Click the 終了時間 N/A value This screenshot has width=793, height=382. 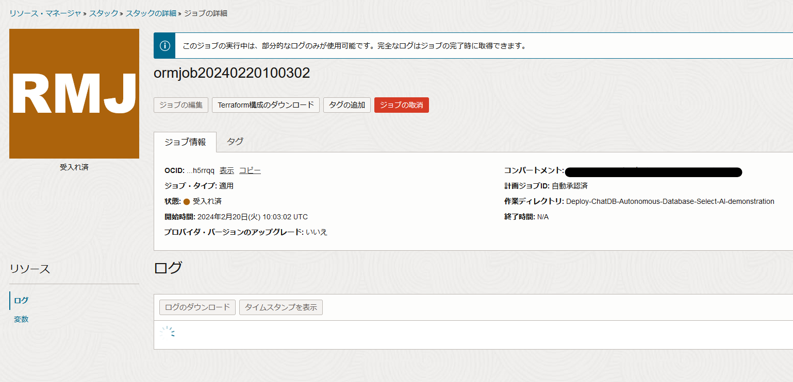coord(543,217)
